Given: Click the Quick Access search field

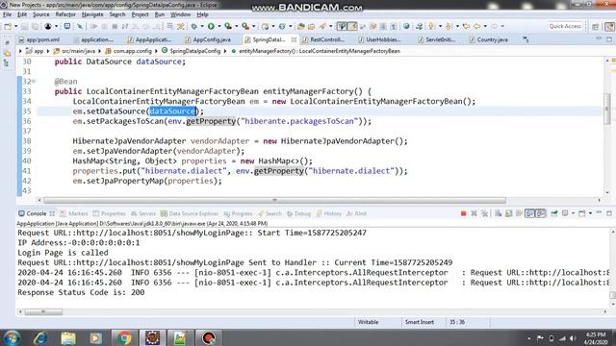Looking at the screenshot, I should (x=565, y=26).
